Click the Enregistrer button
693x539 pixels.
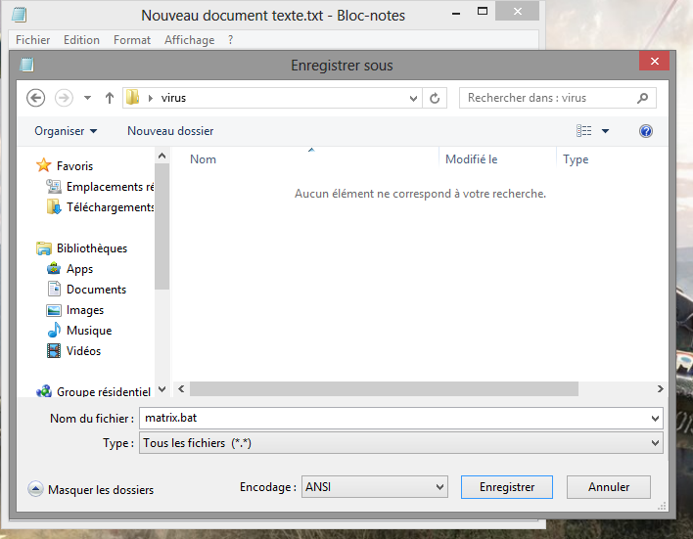(x=507, y=486)
